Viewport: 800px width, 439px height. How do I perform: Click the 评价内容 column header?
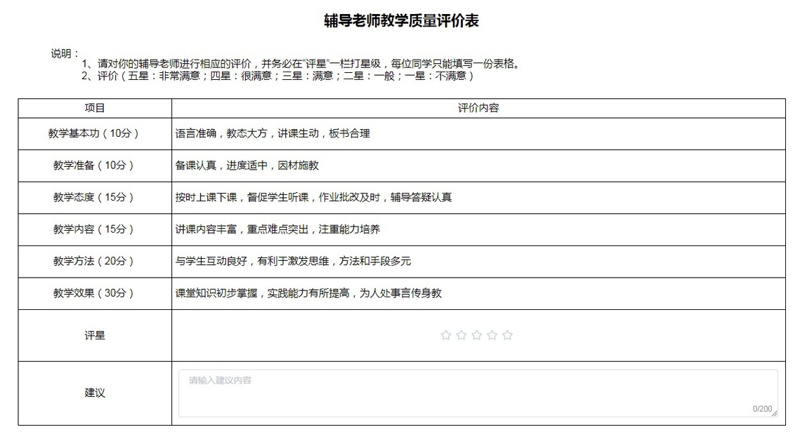478,108
